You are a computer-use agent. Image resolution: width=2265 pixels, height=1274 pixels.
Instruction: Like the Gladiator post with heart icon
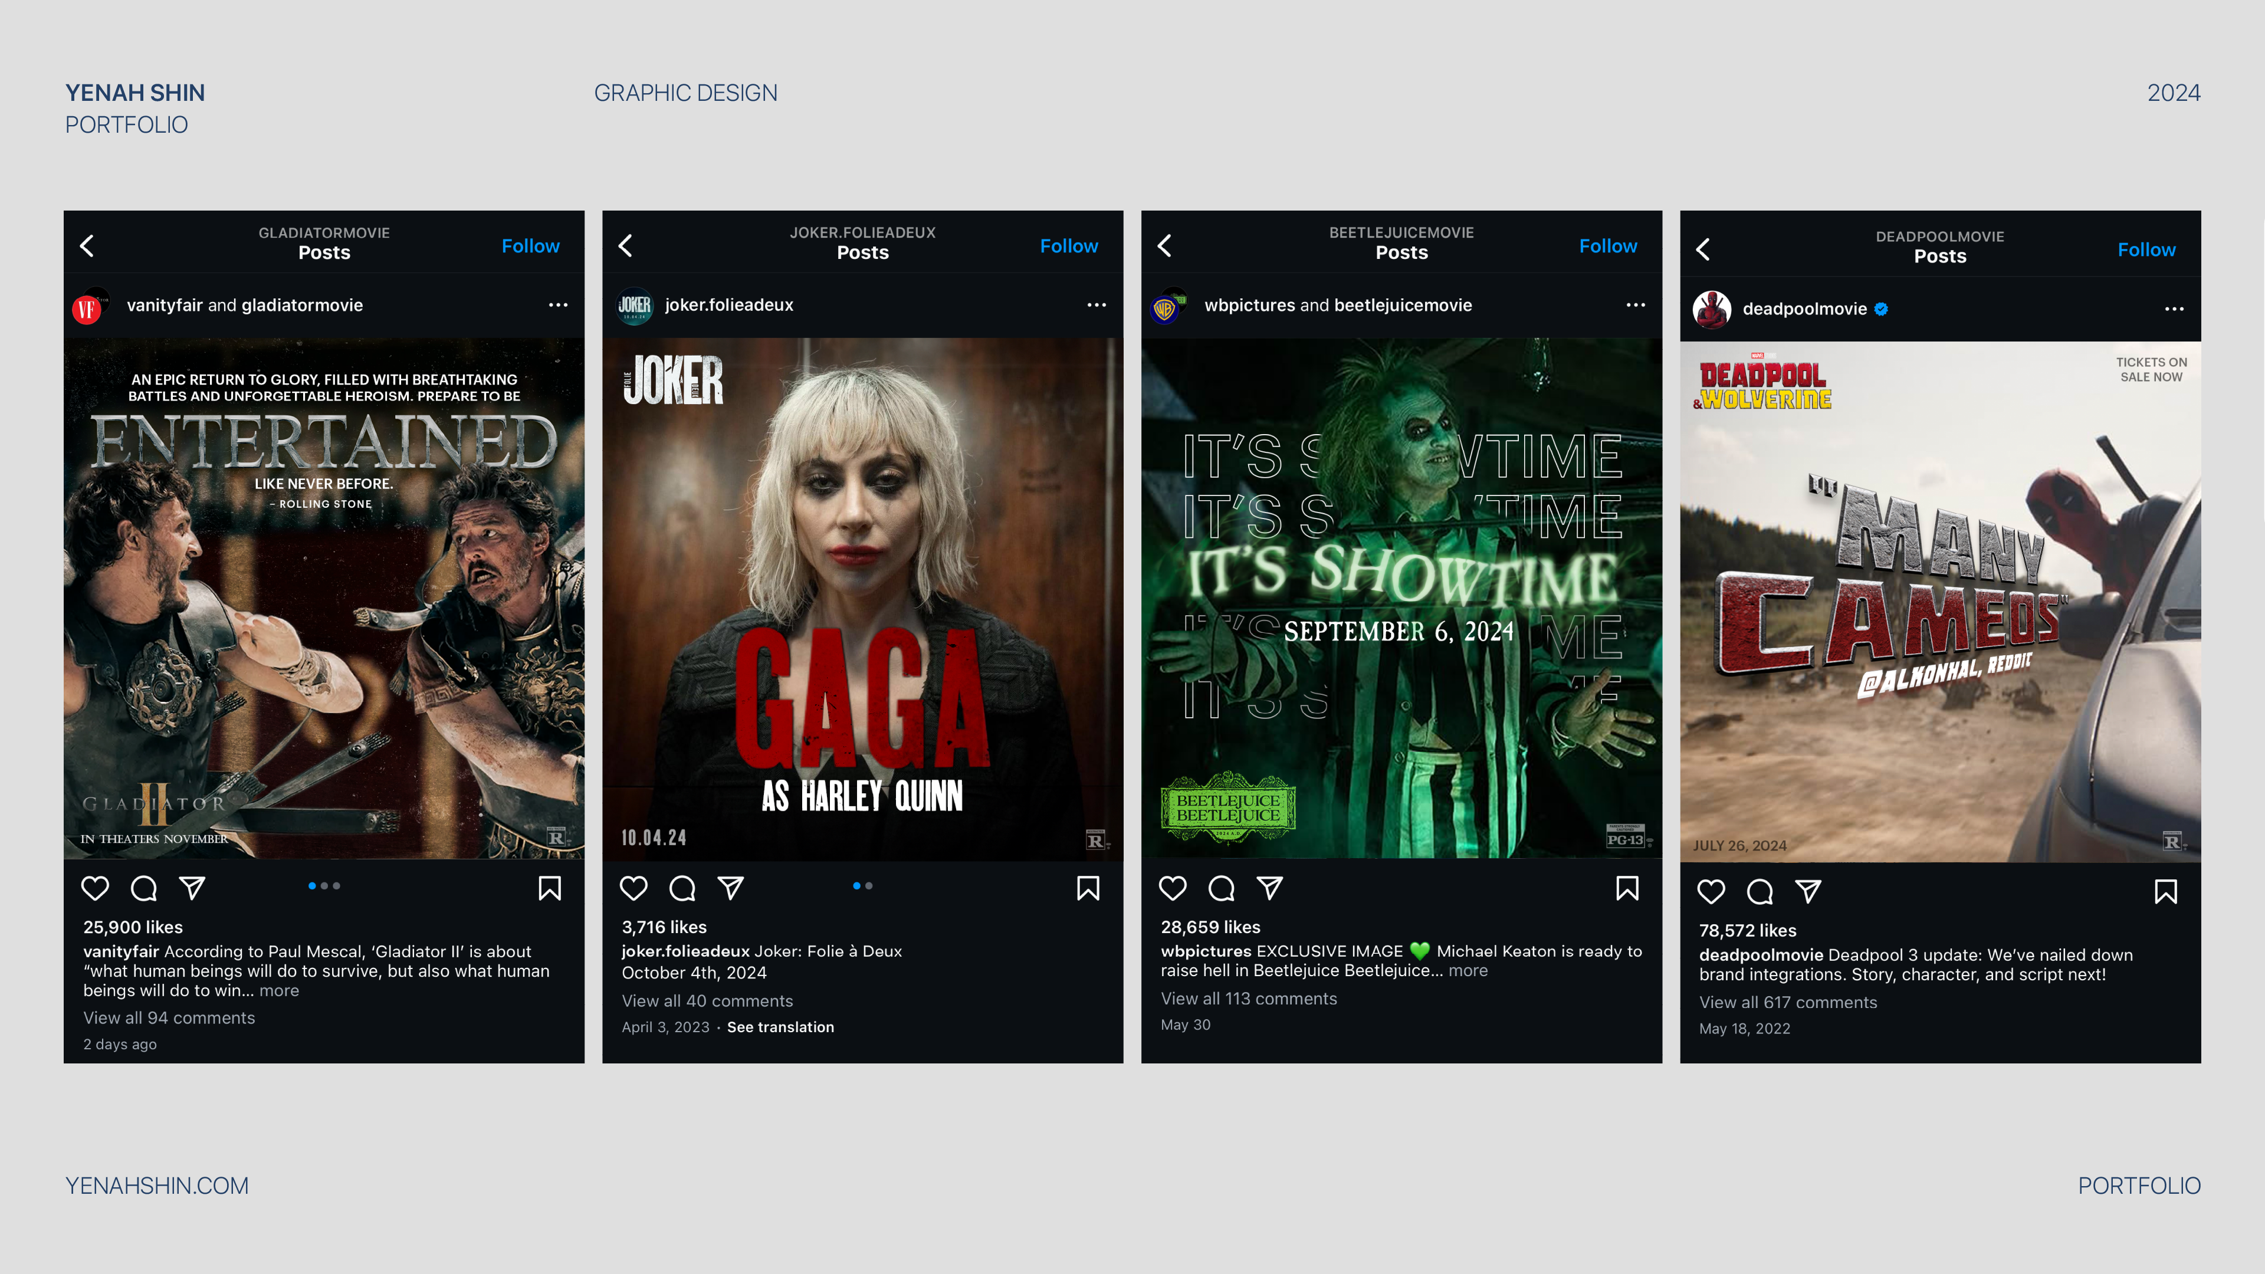pos(95,888)
